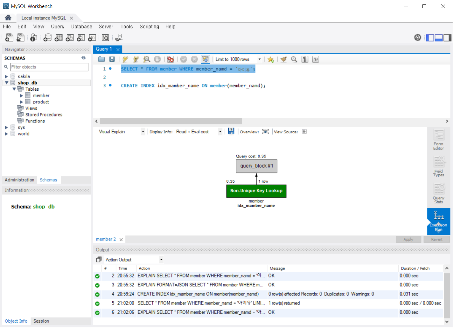Expand the sakila schema
The height and width of the screenshot is (328, 453).
point(6,76)
